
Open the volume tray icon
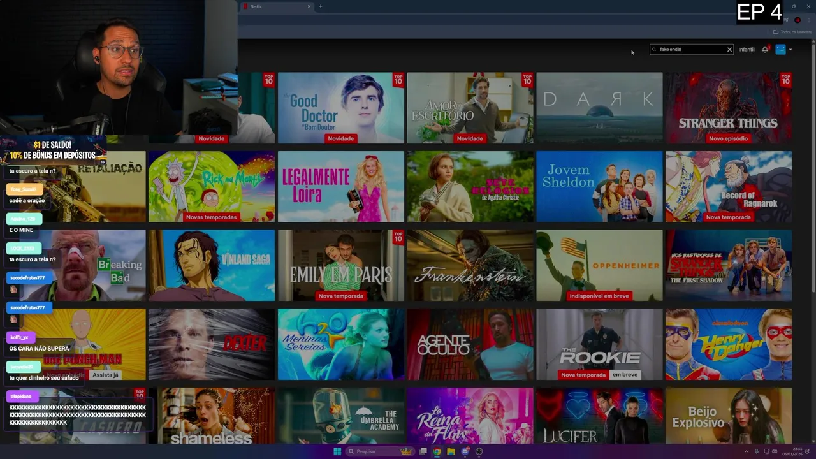pyautogui.click(x=775, y=451)
